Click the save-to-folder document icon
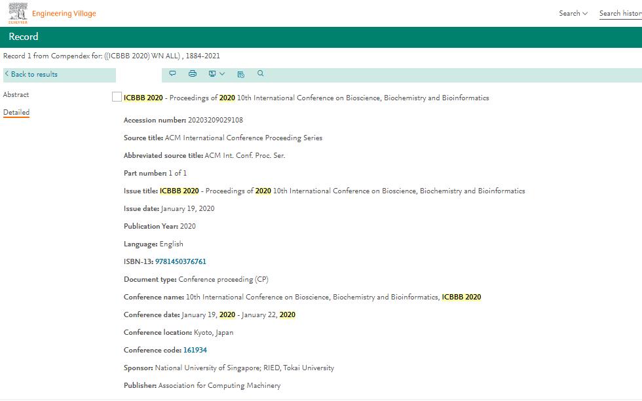The width and height of the screenshot is (642, 401). [241, 74]
